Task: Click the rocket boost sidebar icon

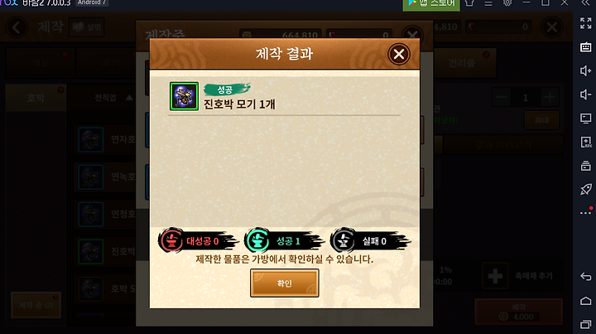Action: [585, 189]
